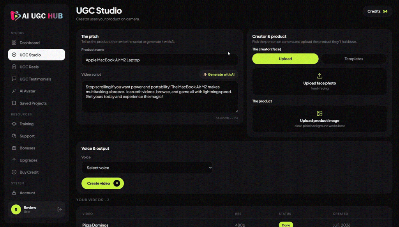399x227 pixels.
Task: Click the Done status badge for Pizza Dominos
Action: (x=286, y=225)
